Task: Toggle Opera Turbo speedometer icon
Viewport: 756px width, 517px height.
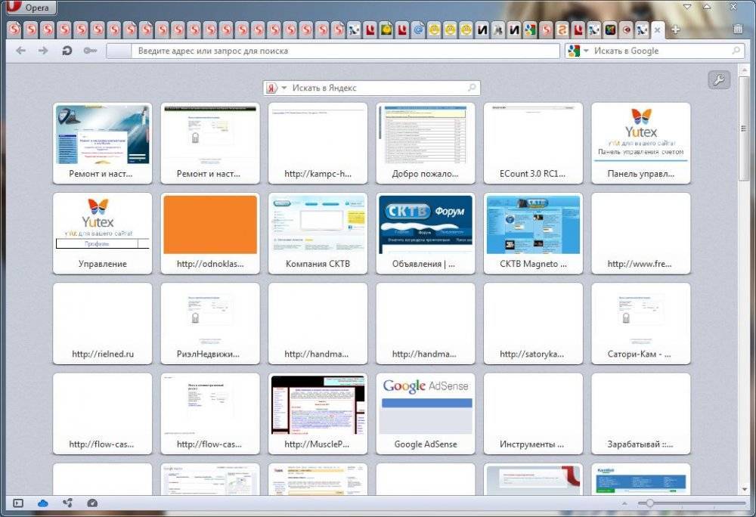Action: (x=92, y=503)
